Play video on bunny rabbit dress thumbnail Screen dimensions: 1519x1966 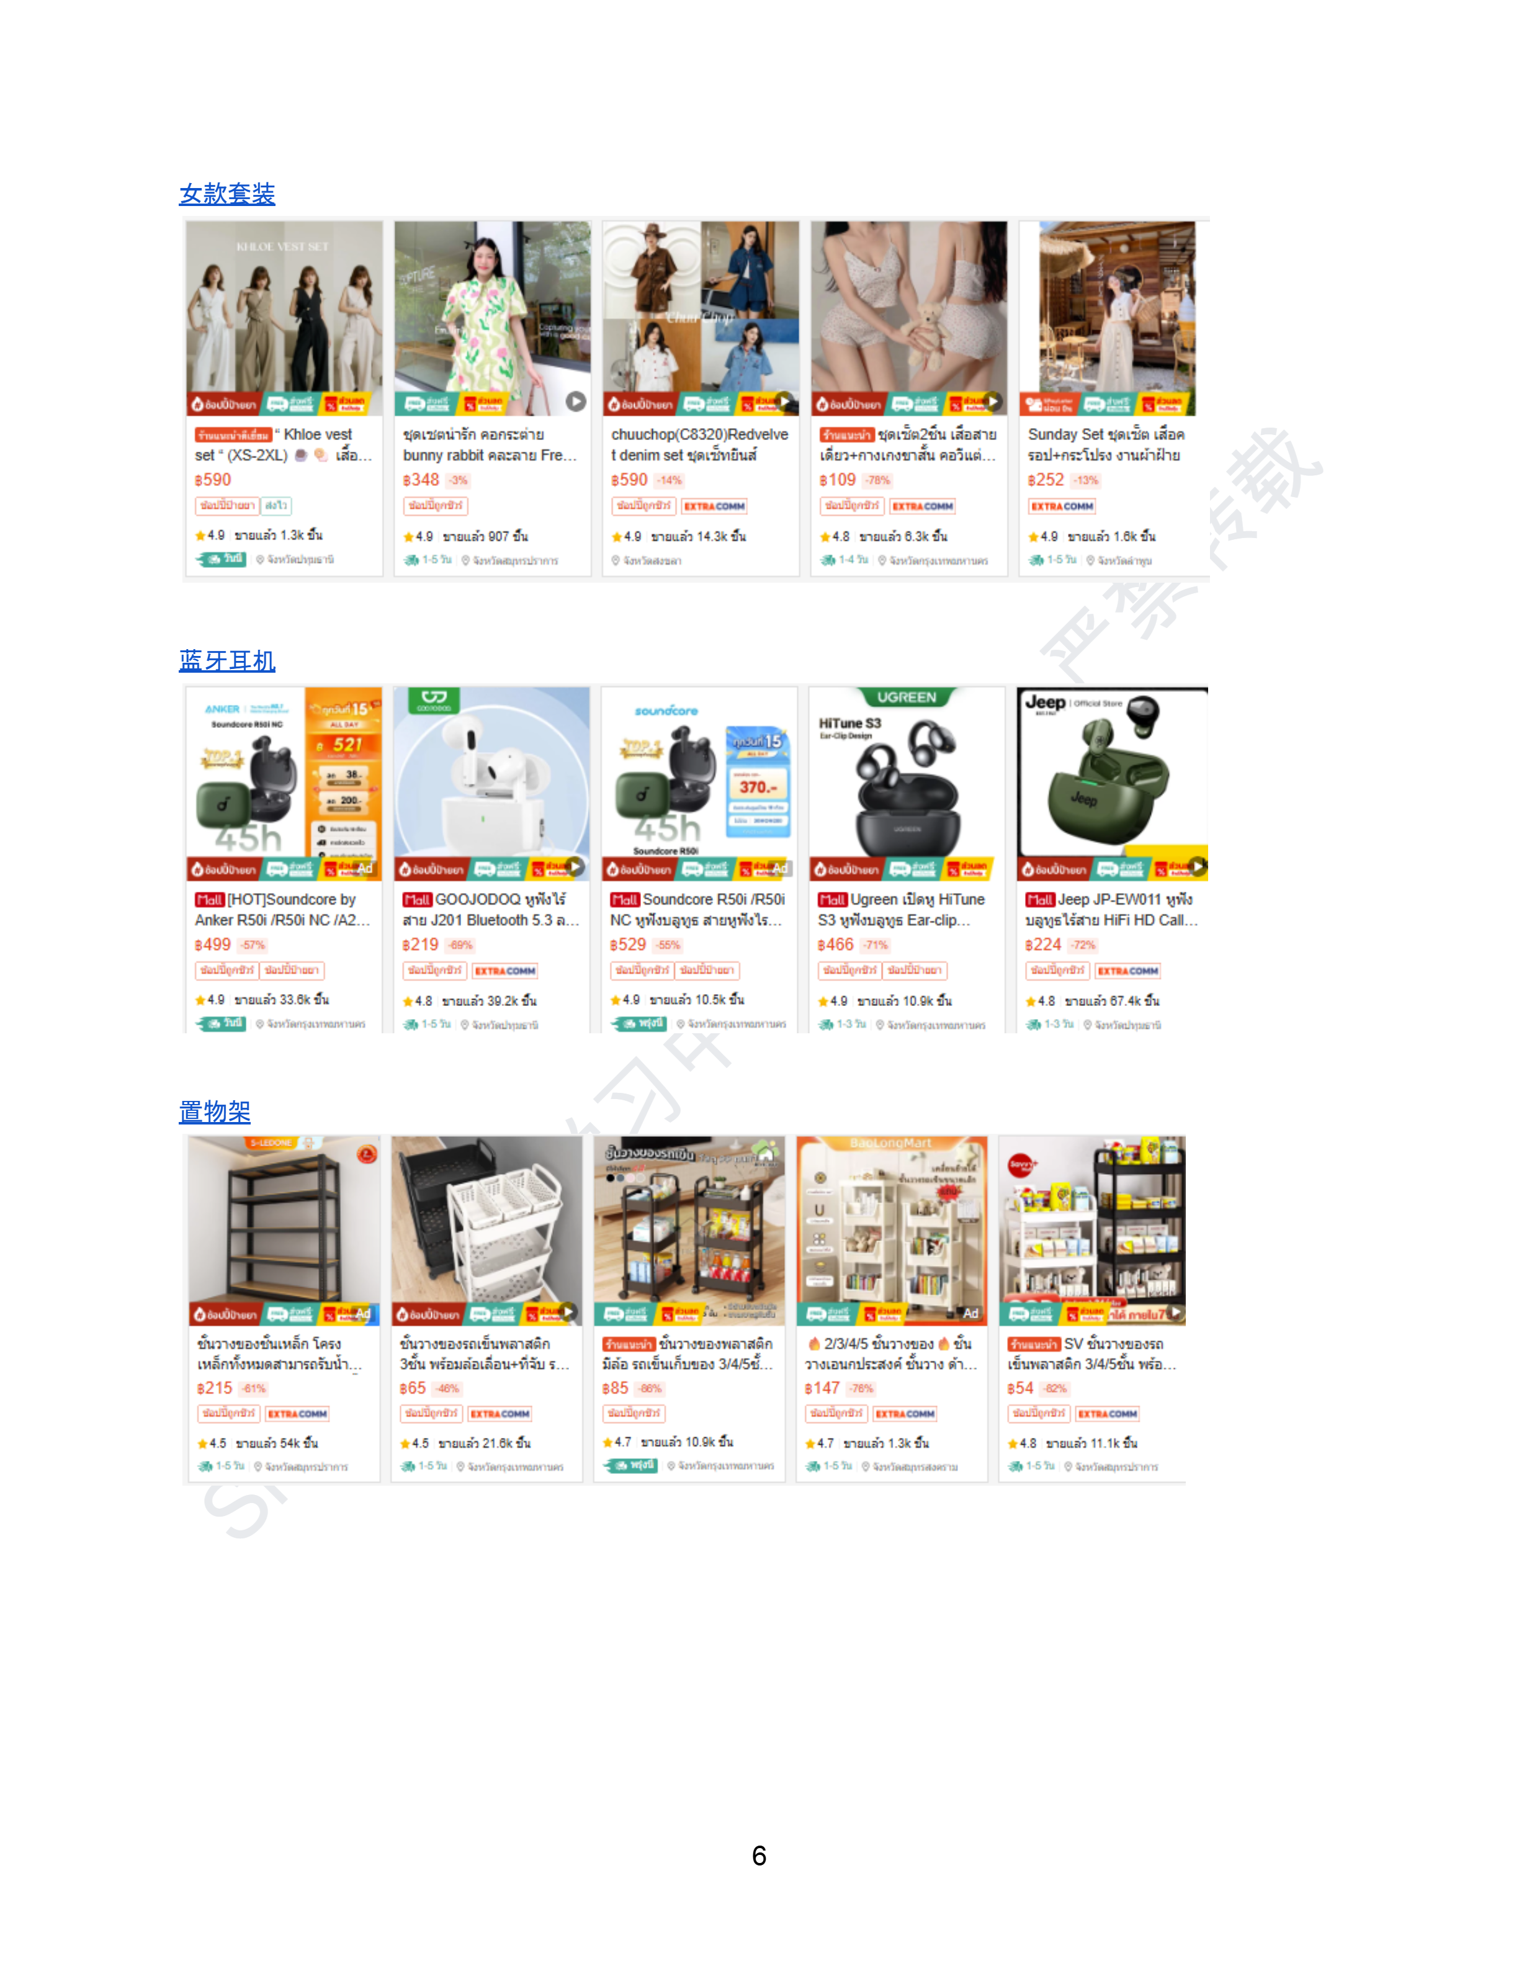576,402
